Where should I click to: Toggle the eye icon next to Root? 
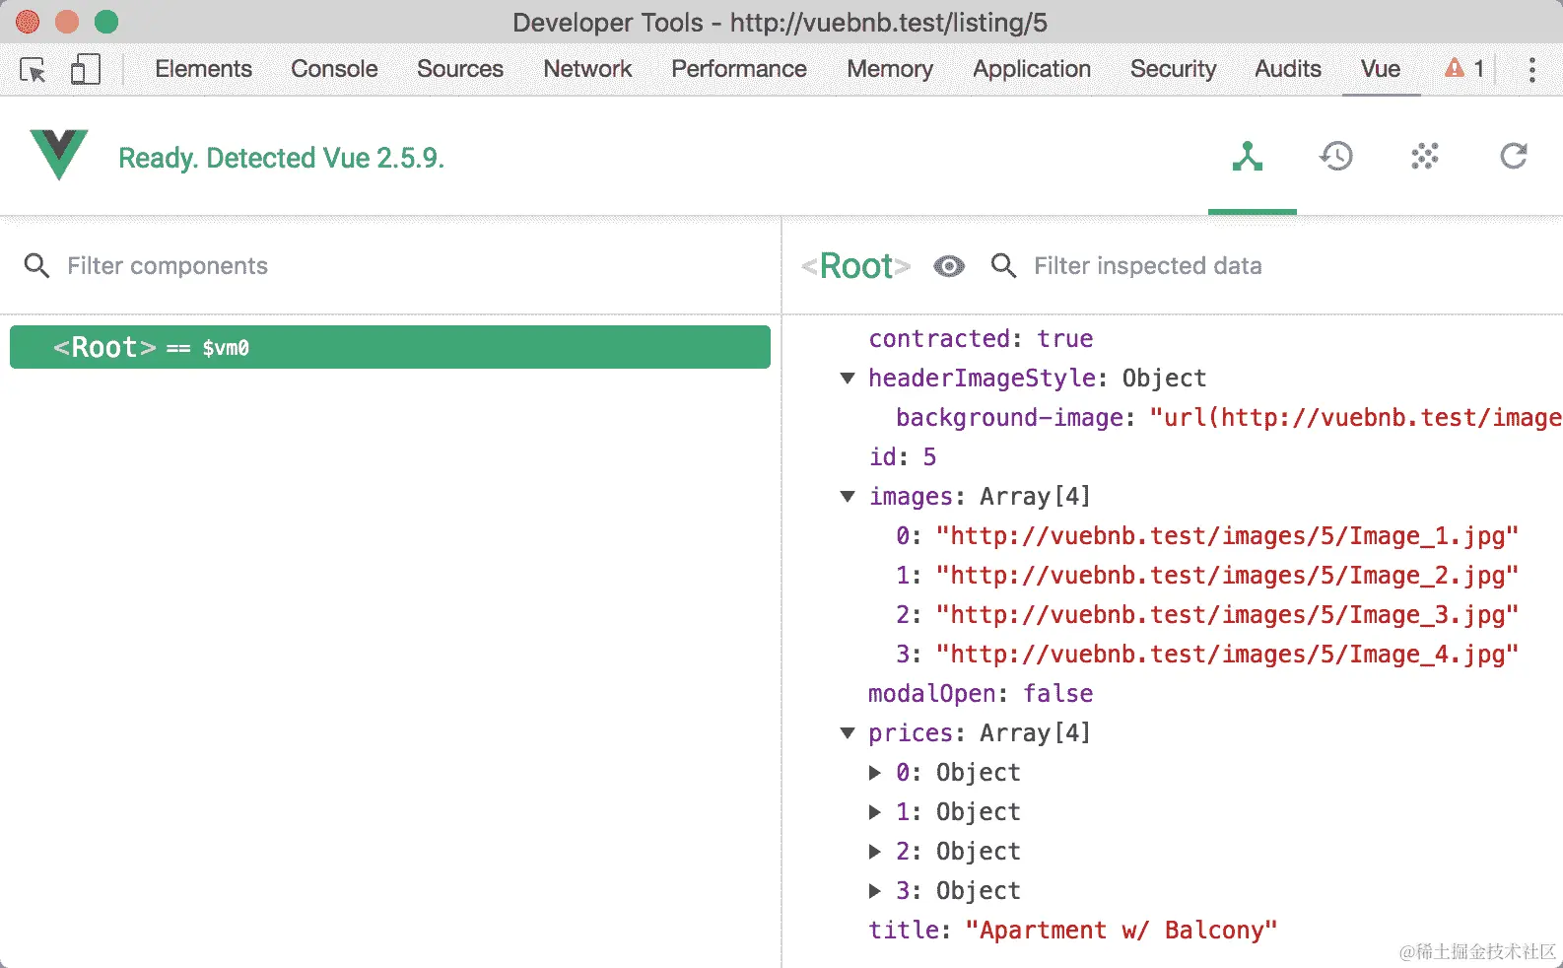click(949, 266)
